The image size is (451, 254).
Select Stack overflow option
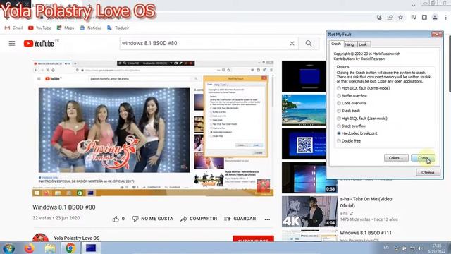click(351, 126)
